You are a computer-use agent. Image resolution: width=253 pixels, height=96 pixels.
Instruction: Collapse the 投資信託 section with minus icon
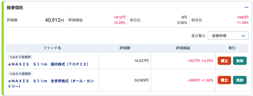[x=246, y=8]
